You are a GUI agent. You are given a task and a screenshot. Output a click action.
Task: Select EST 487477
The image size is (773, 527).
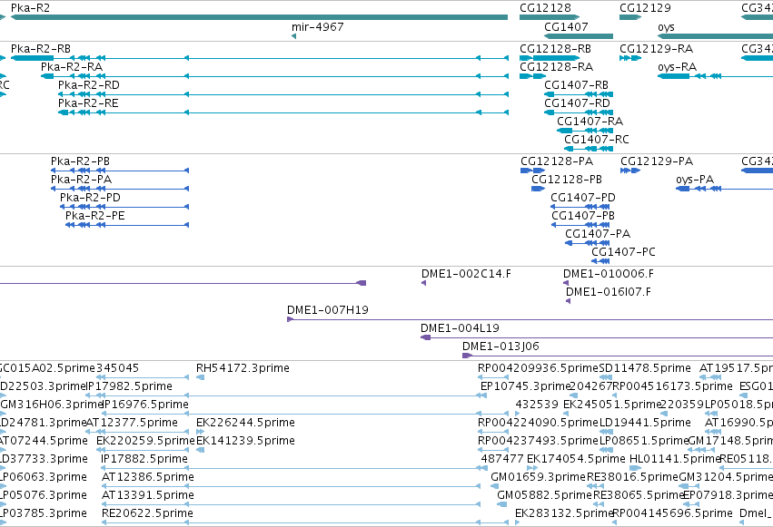[x=502, y=460]
